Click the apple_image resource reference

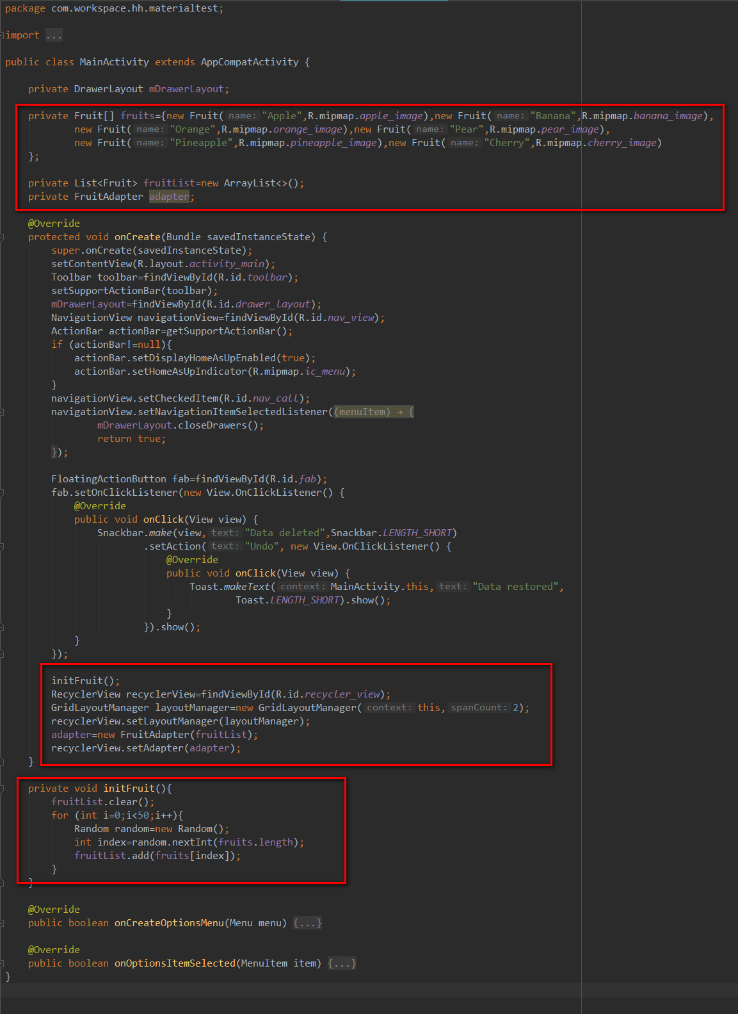point(391,116)
